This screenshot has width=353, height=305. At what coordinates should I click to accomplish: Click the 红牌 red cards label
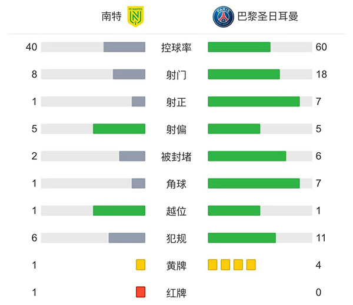click(x=176, y=292)
